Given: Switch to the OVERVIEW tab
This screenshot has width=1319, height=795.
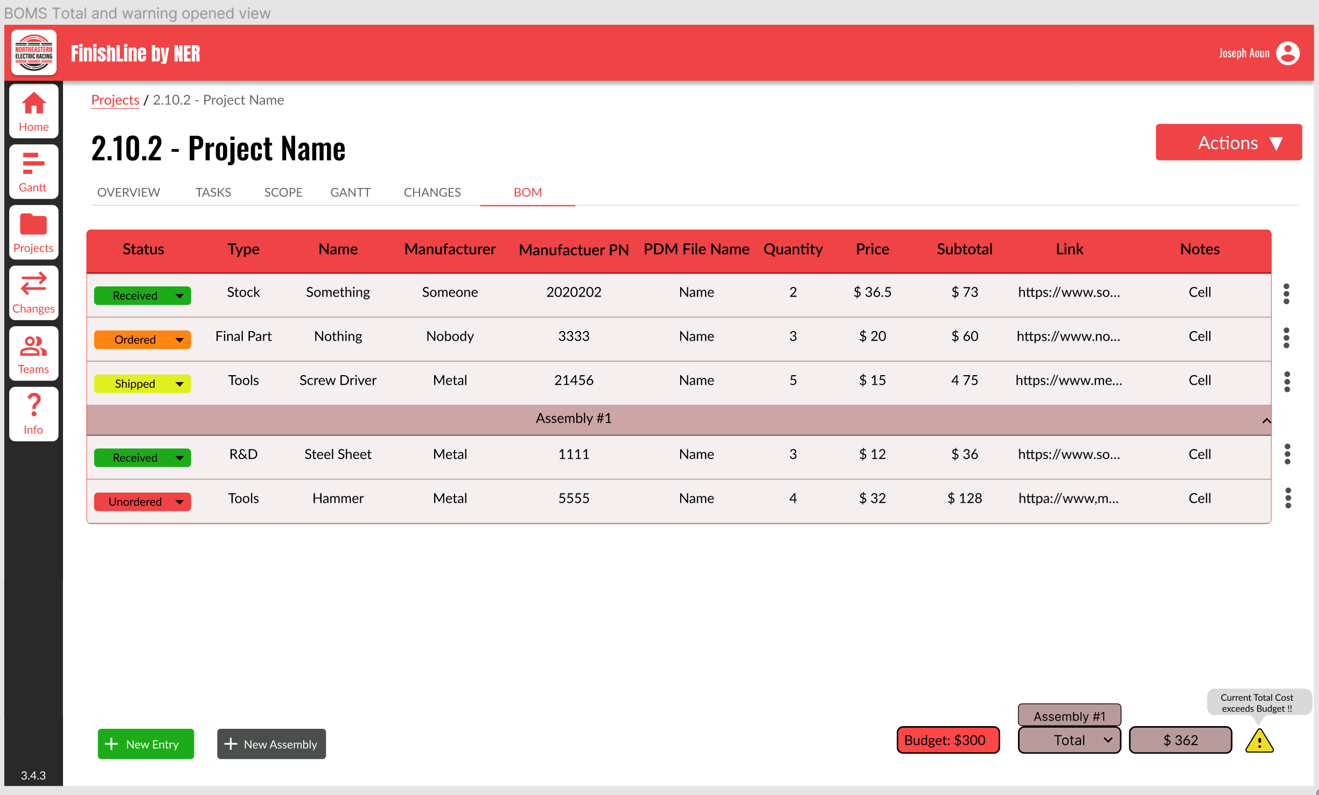Looking at the screenshot, I should [128, 192].
